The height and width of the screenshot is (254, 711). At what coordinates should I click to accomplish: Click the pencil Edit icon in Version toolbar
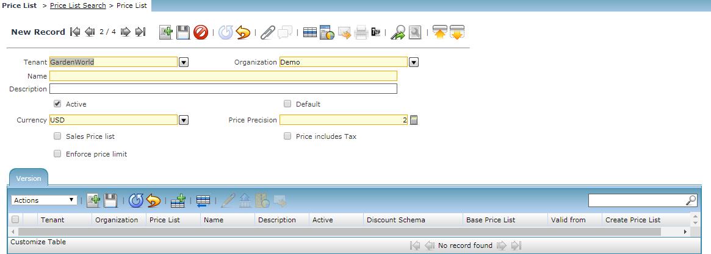click(x=228, y=200)
